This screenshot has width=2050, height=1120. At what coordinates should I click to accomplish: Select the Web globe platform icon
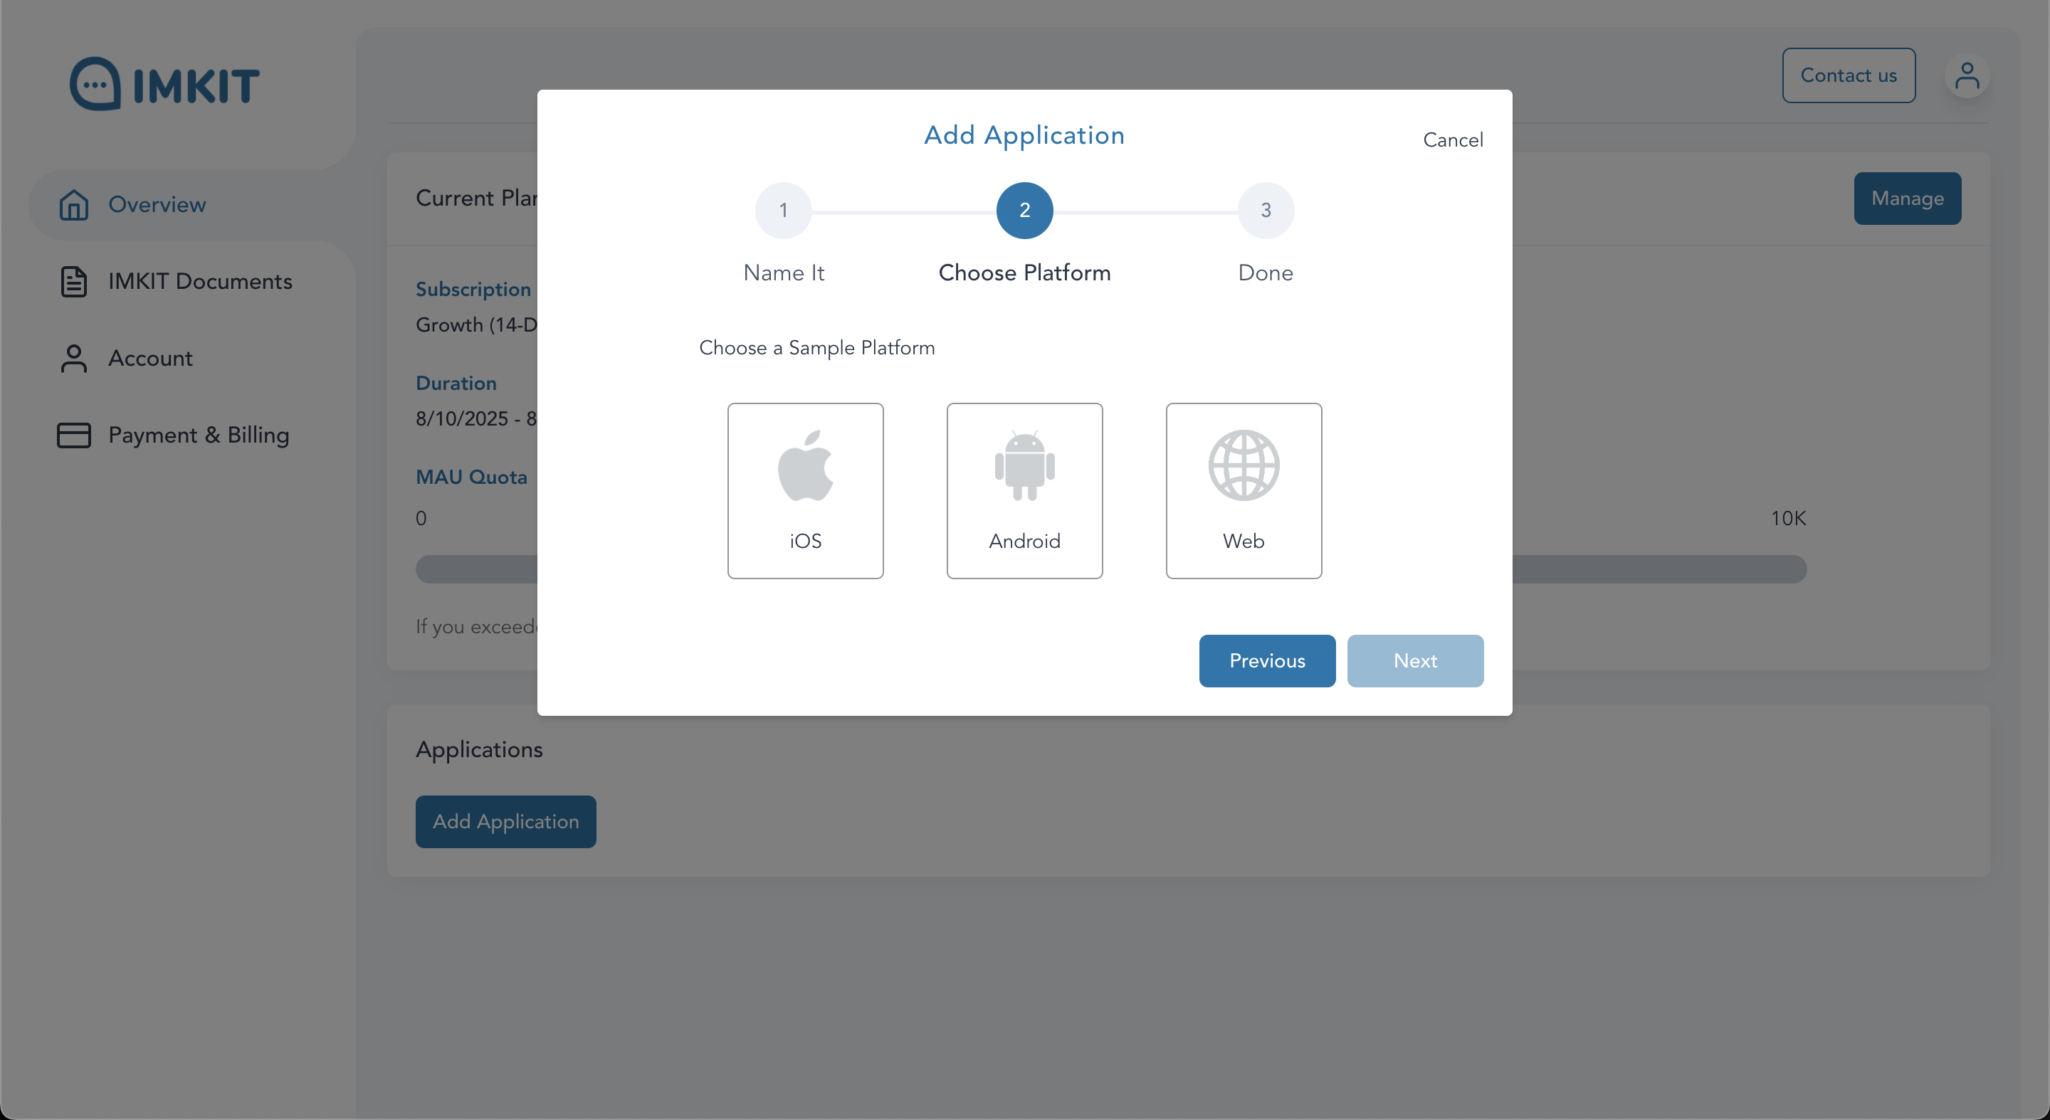click(1243, 466)
